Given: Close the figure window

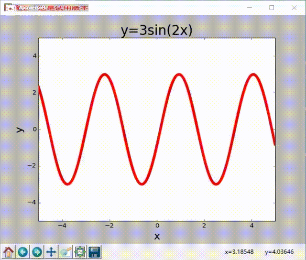Looking at the screenshot, I should 294,8.
